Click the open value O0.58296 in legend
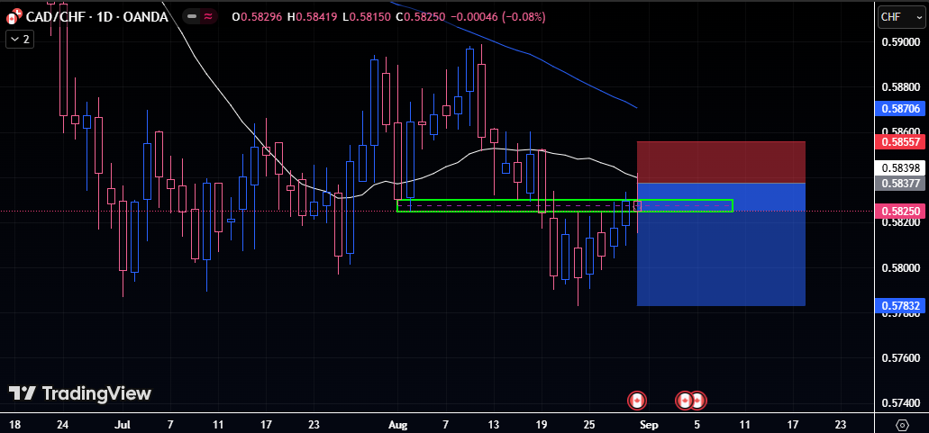This screenshot has height=433, width=929. point(258,17)
